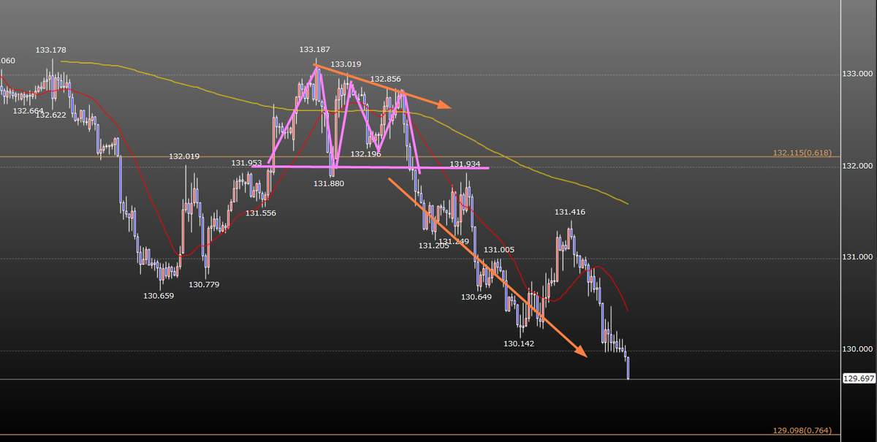Select the 131.880 trough label
Image resolution: width=877 pixels, height=442 pixels.
pyautogui.click(x=329, y=183)
